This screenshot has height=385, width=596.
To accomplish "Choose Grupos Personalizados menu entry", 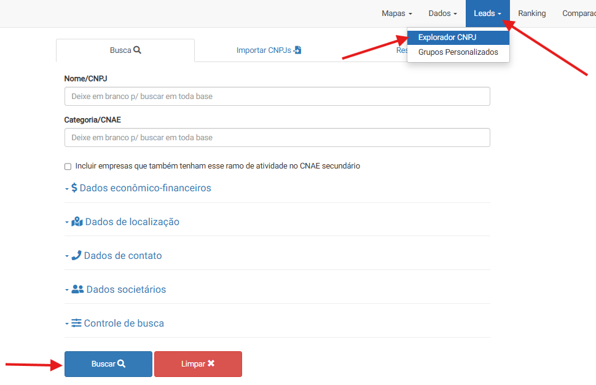I will click(x=458, y=52).
